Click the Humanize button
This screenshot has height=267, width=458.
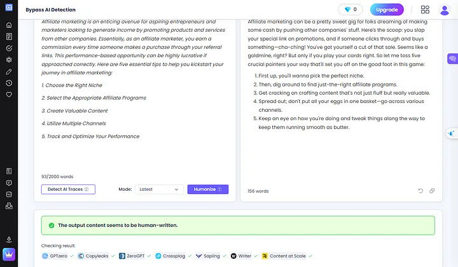(207, 189)
